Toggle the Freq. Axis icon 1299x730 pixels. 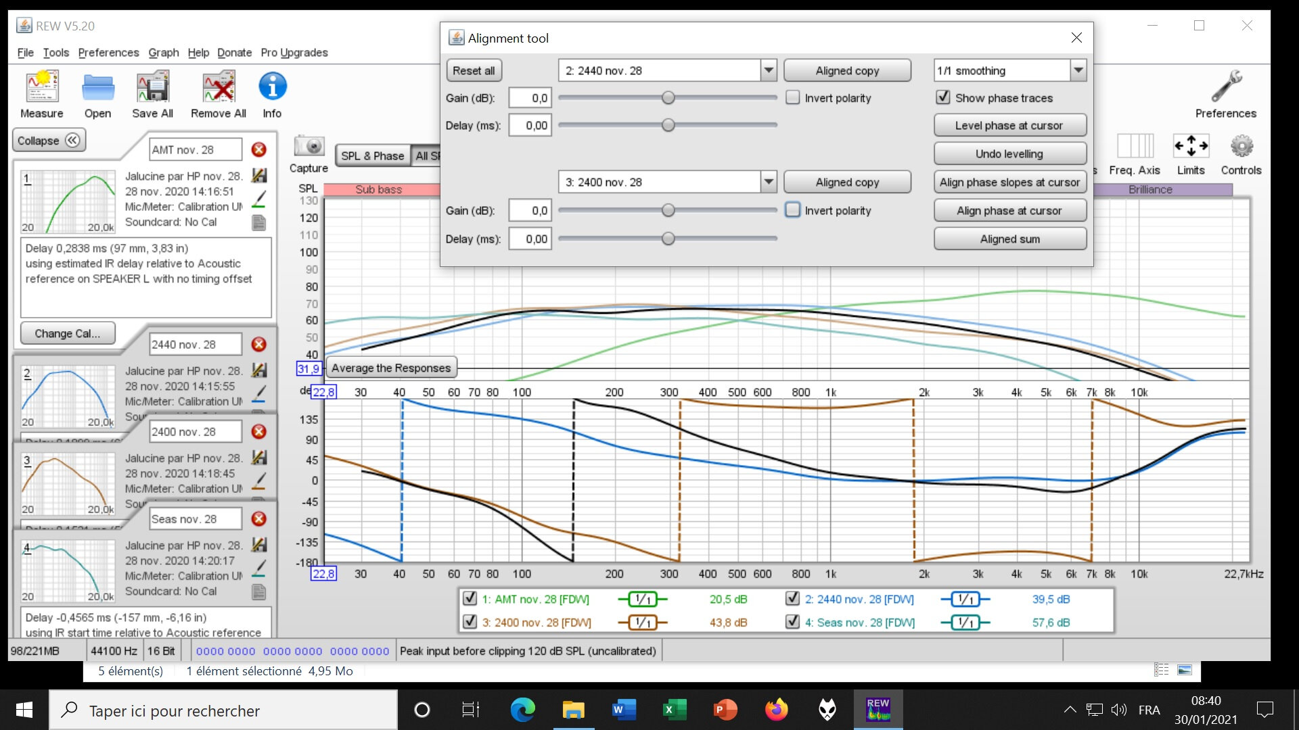coord(1135,146)
